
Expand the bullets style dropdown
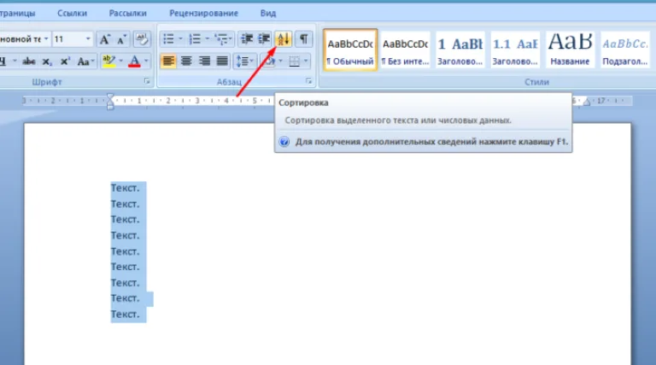[181, 39]
